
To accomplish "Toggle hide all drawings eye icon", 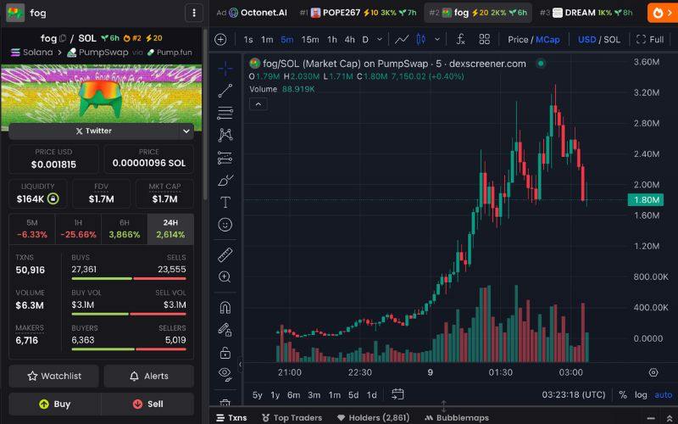I will pyautogui.click(x=225, y=374).
